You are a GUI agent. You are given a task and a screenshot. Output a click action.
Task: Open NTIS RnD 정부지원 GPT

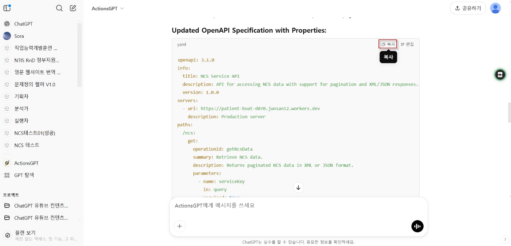click(37, 60)
